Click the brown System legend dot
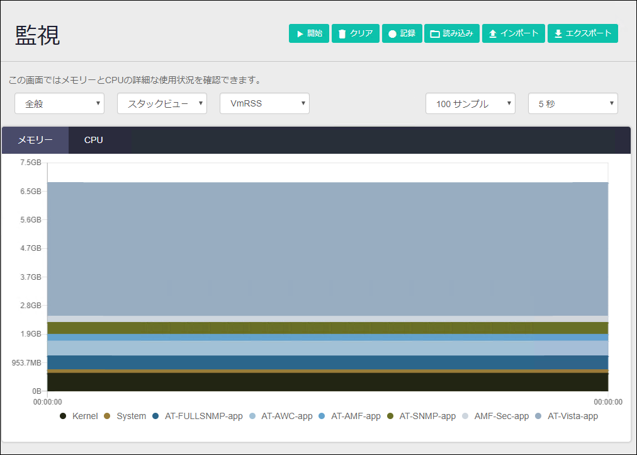This screenshot has height=455, width=637. point(107,416)
